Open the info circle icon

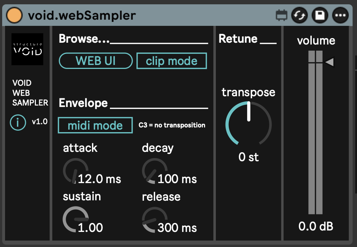coord(18,123)
